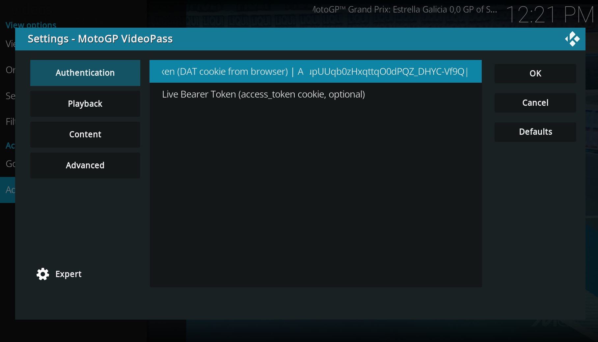The width and height of the screenshot is (598, 342).
Task: Reset settings using Defaults button
Action: tap(535, 132)
